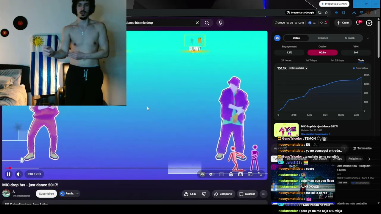The image size is (381, 214).
Task: Switch to the AI Coach tab
Action: (349, 38)
